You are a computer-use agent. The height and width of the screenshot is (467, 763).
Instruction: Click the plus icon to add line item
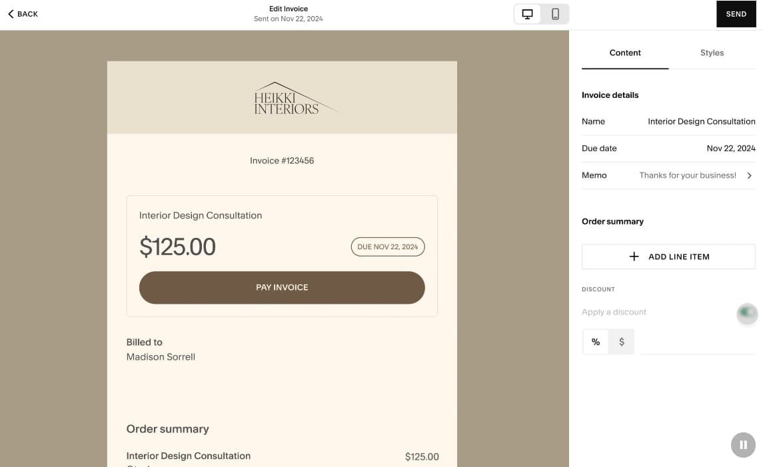coord(634,256)
